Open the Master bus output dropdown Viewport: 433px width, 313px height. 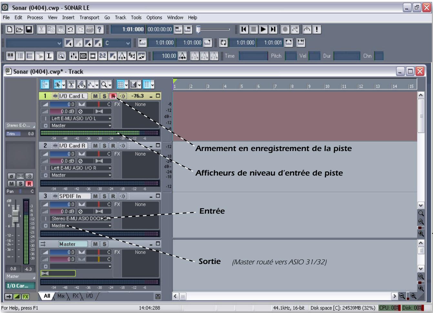click(x=80, y=267)
